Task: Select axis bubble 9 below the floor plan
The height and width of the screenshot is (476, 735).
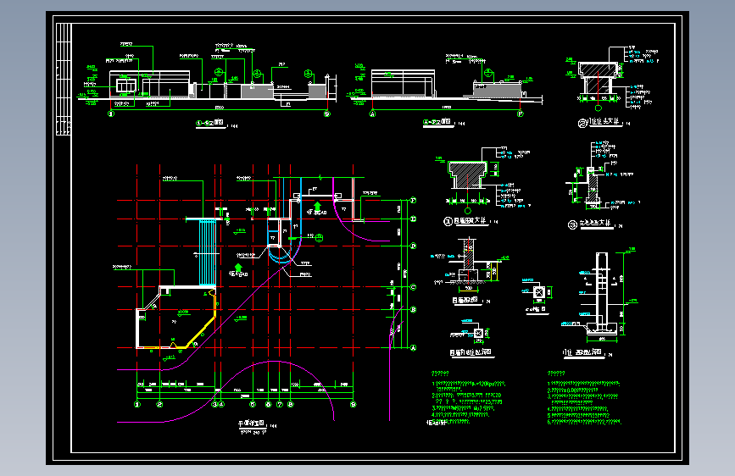Action: (353, 404)
